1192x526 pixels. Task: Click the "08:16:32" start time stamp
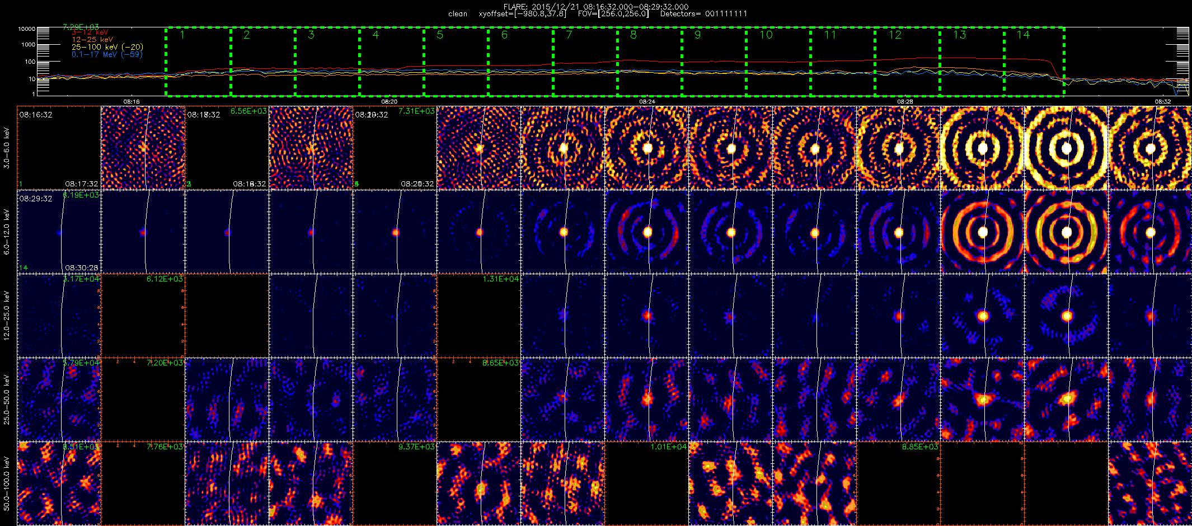coord(36,115)
